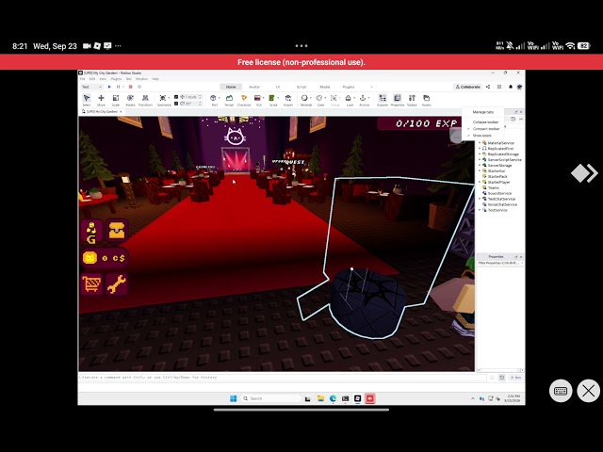Click the Collaborate button
The width and height of the screenshot is (603, 452).
click(x=468, y=87)
